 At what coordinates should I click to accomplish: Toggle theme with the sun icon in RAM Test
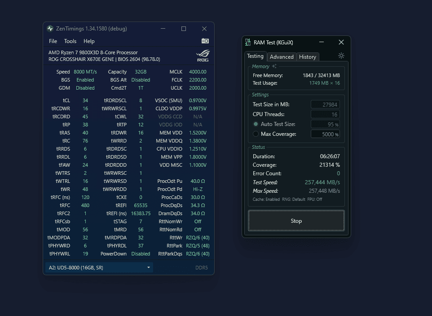[x=341, y=56]
